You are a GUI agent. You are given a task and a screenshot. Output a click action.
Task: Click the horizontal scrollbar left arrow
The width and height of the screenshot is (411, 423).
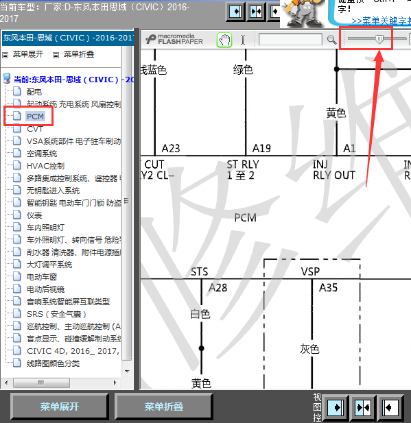(6, 383)
